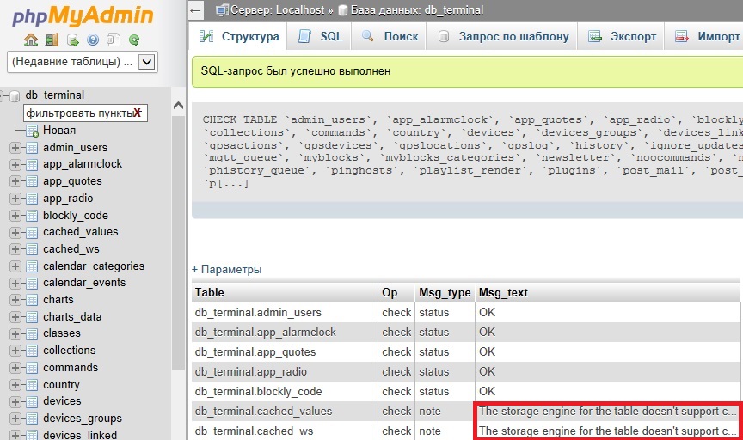Click the copy documents icon in sidebar

pyautogui.click(x=114, y=40)
